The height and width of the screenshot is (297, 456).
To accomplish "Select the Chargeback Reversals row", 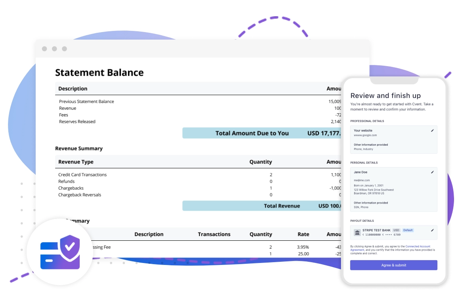I will click(x=80, y=195).
